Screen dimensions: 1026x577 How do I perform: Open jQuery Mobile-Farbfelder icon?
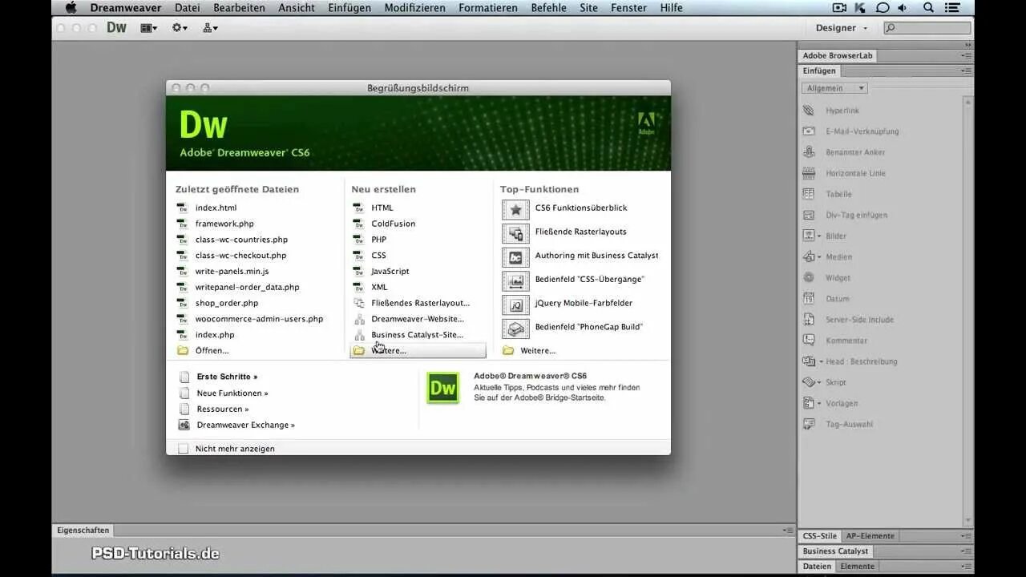coord(515,305)
